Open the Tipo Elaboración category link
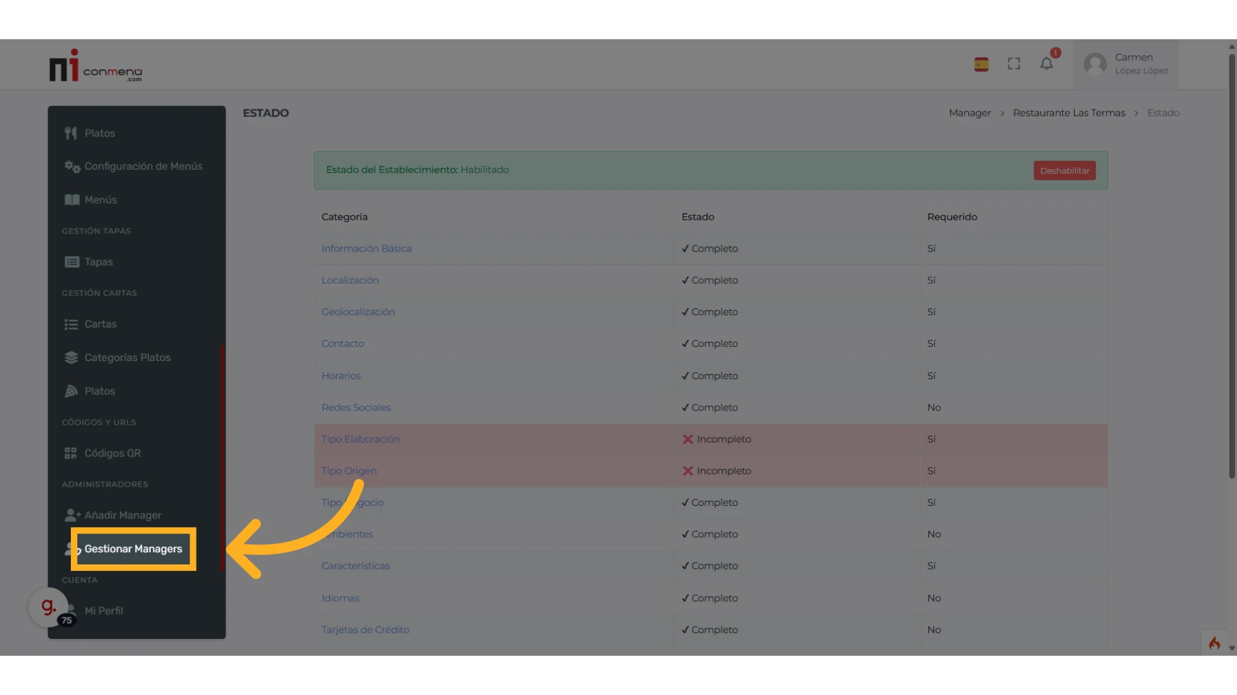This screenshot has width=1237, height=695. (x=360, y=439)
